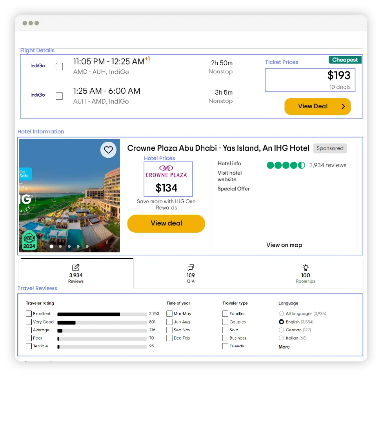Select the 1:25 AM flight checkbox
The image size is (382, 427).
59,96
